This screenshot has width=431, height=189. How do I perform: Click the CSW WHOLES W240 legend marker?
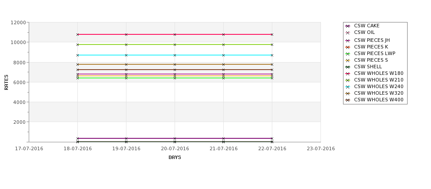click(x=348, y=87)
